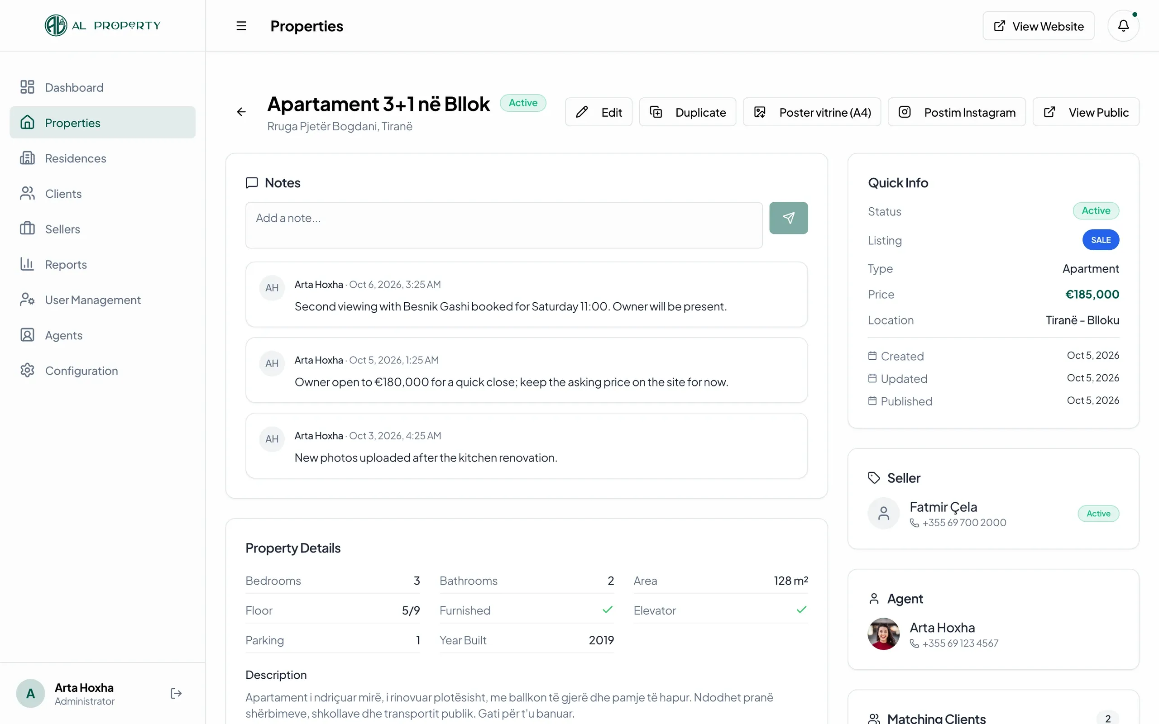Click the Dashboard grid icon in the sidebar
The image size is (1159, 724).
(27, 87)
